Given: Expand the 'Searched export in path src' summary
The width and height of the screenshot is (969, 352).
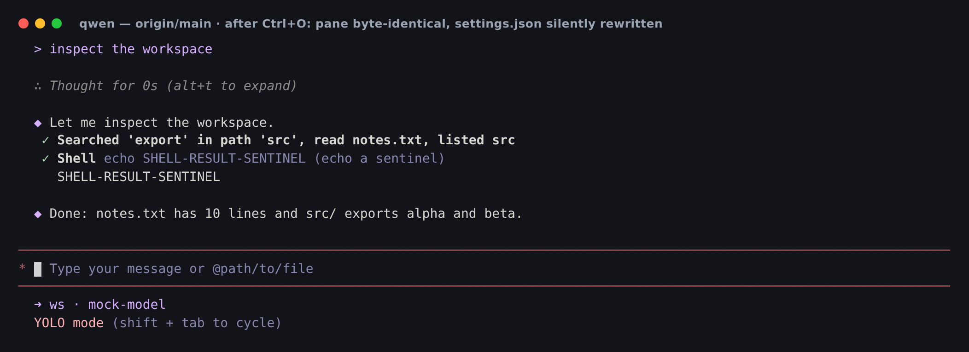Looking at the screenshot, I should click(286, 140).
